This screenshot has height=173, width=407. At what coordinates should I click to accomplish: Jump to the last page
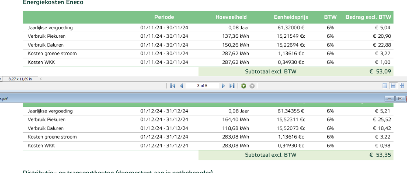coord(232,86)
